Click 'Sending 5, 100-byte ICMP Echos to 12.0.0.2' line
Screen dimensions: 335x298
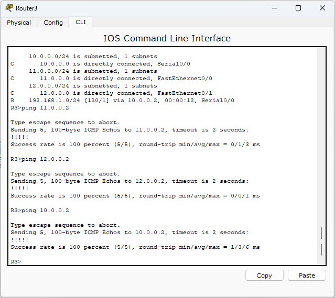click(129, 181)
